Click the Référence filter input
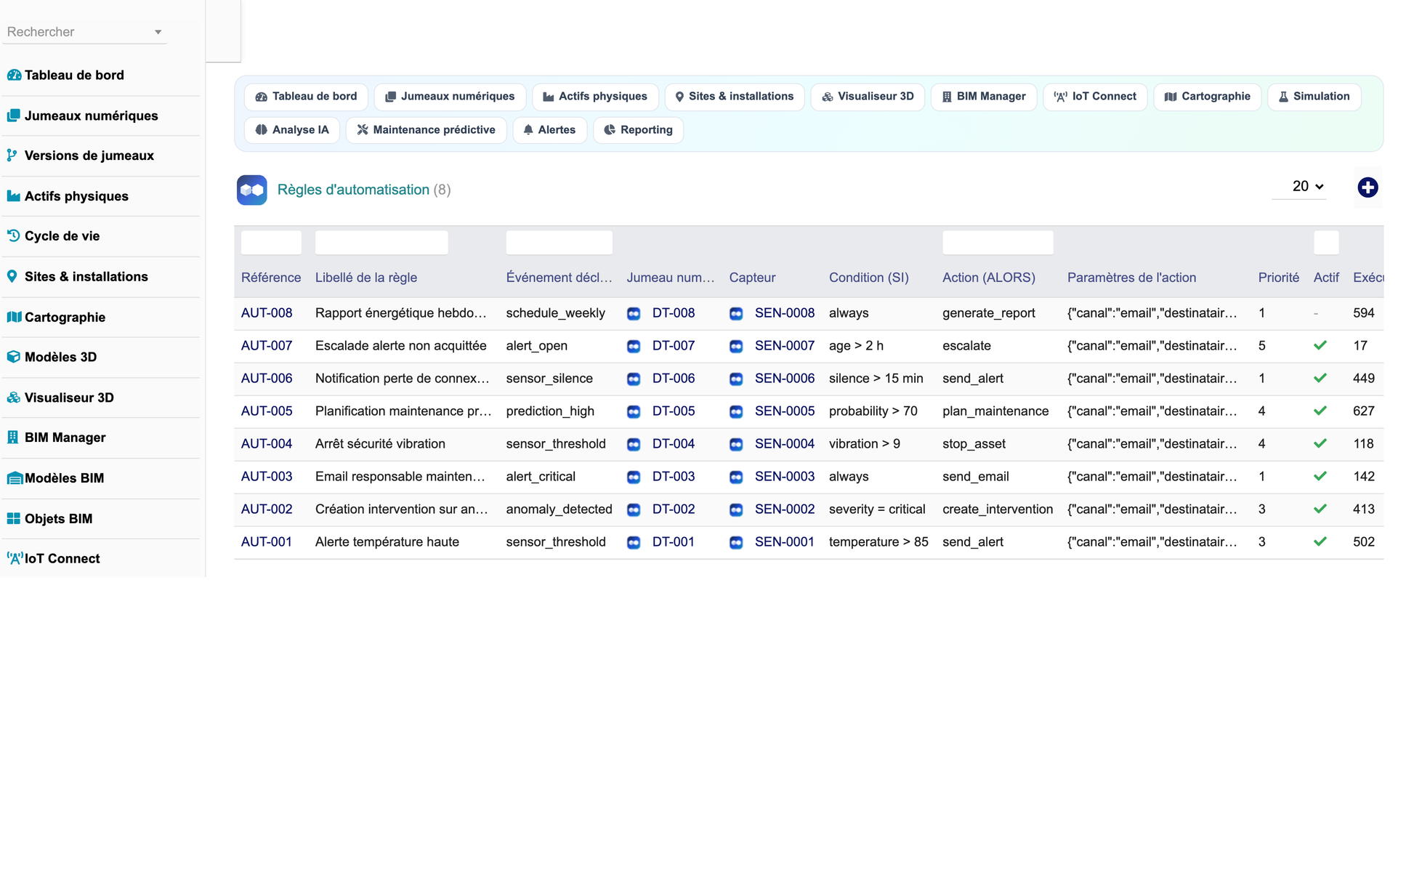Screen dimensions: 1414x875 (x=271, y=243)
